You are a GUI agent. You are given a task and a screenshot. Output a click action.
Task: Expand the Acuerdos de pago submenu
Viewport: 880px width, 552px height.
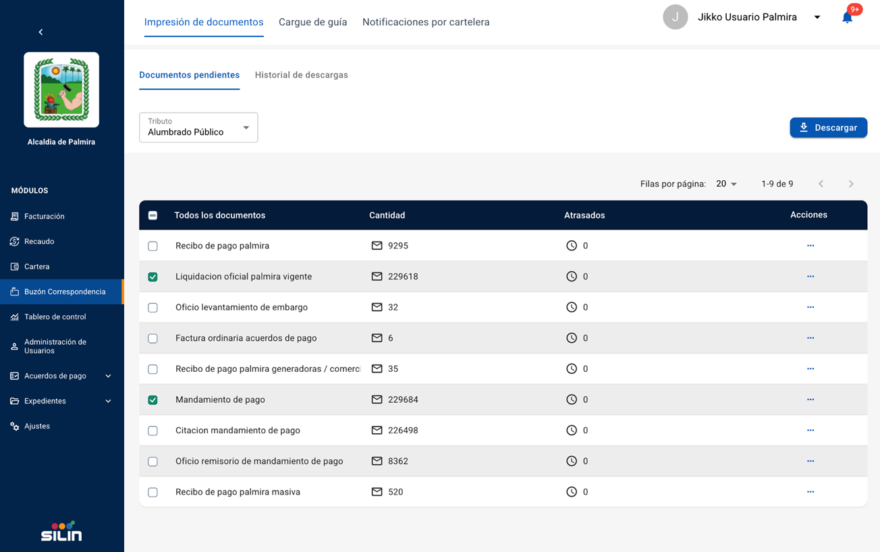(x=108, y=376)
